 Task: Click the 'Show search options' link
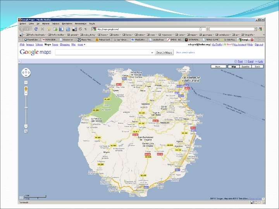pyautogui.click(x=185, y=53)
